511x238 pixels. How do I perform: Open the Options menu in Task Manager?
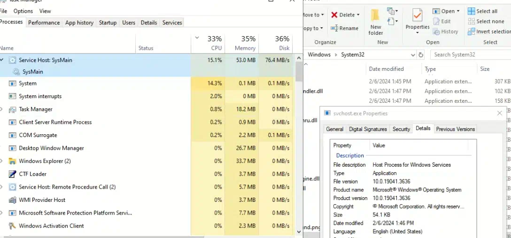(23, 11)
